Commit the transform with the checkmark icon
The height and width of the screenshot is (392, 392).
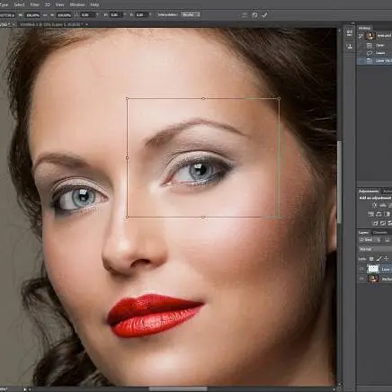click(264, 15)
